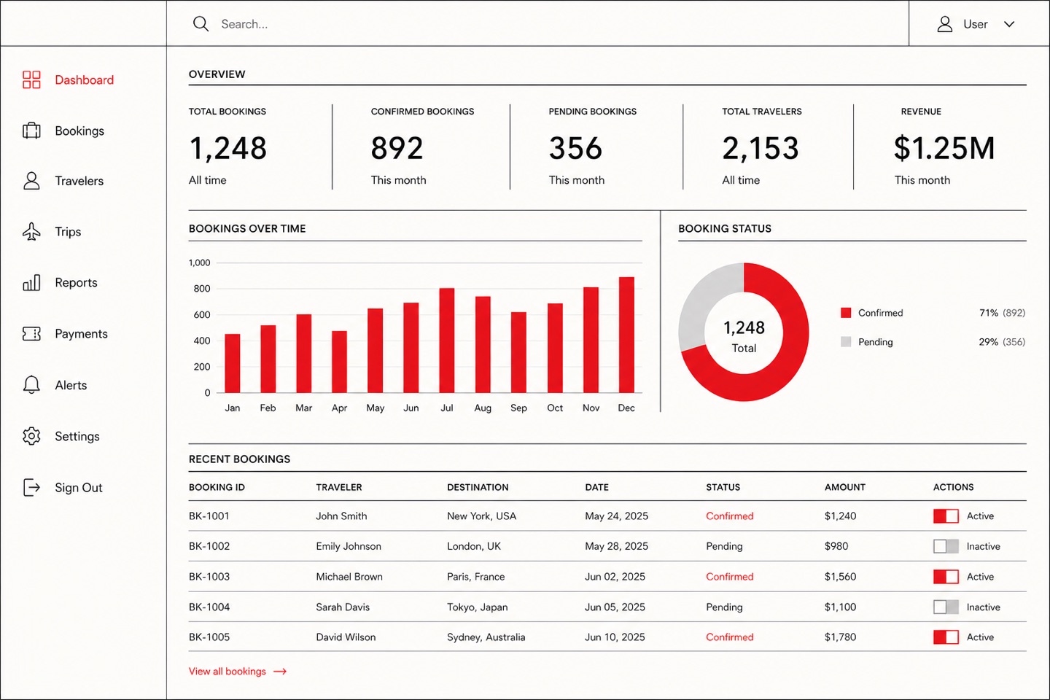Screen dimensions: 1050x700
Task: Open the User menu chevron
Action: point(1009,24)
